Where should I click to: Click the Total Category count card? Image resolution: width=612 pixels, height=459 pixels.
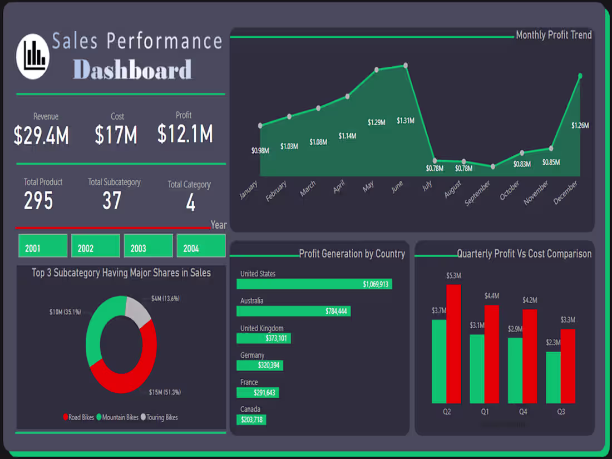point(189,192)
